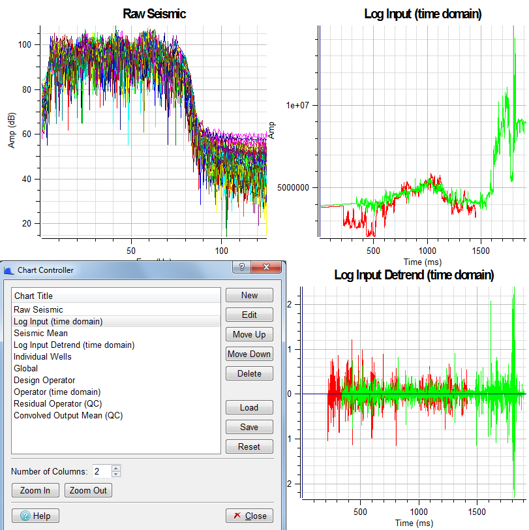Move the selected chart up
Screen dimensions: 529x530
249,335
